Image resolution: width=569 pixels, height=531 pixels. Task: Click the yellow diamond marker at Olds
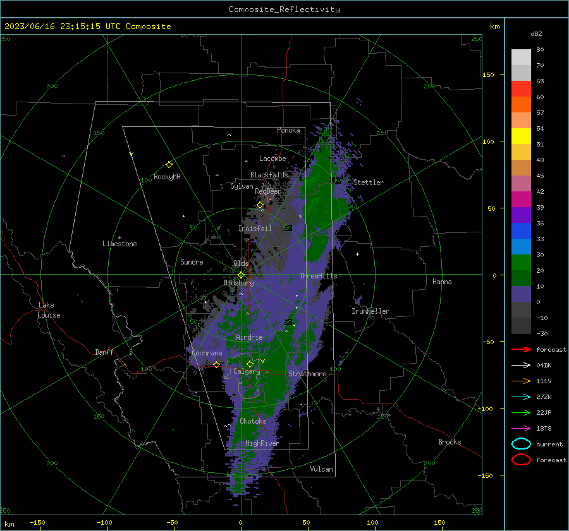tap(241, 275)
